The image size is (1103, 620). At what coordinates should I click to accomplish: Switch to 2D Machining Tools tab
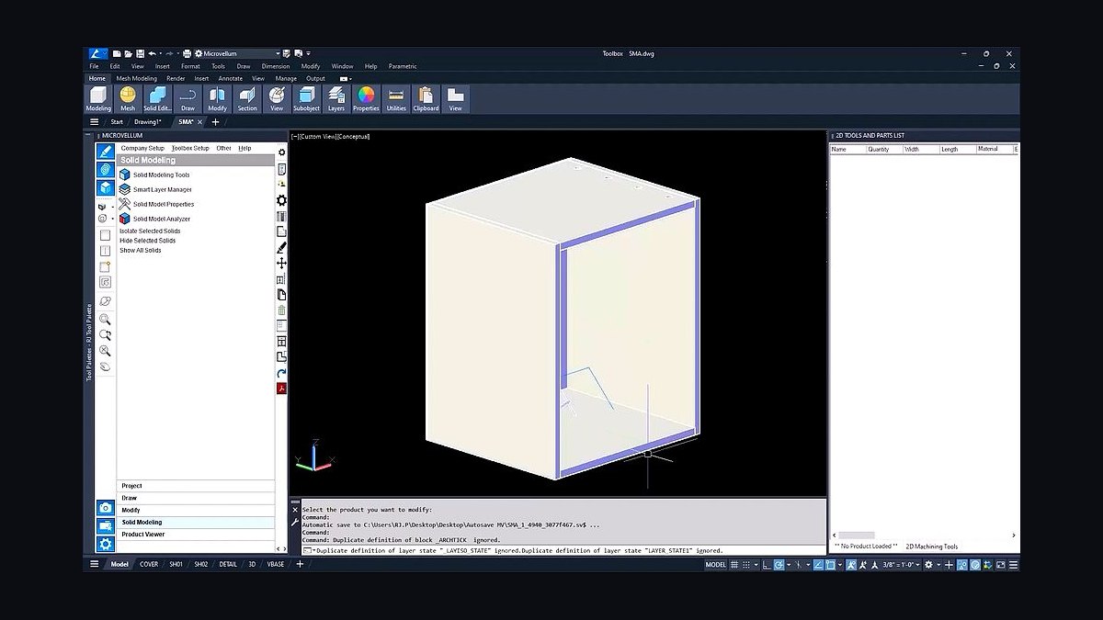pyautogui.click(x=931, y=547)
